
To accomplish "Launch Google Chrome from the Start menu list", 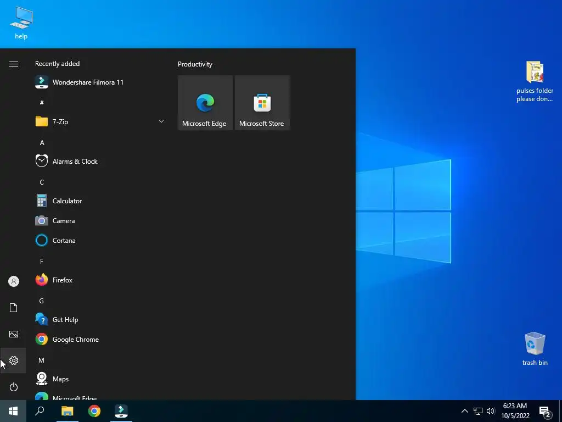I will point(100,339).
